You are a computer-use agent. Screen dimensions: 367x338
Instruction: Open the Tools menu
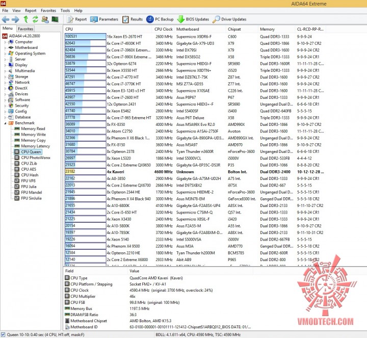tap(65, 11)
